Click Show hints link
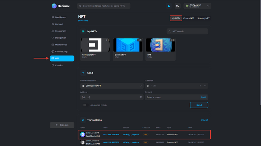The height and width of the screenshot is (146, 261). click(x=83, y=21)
